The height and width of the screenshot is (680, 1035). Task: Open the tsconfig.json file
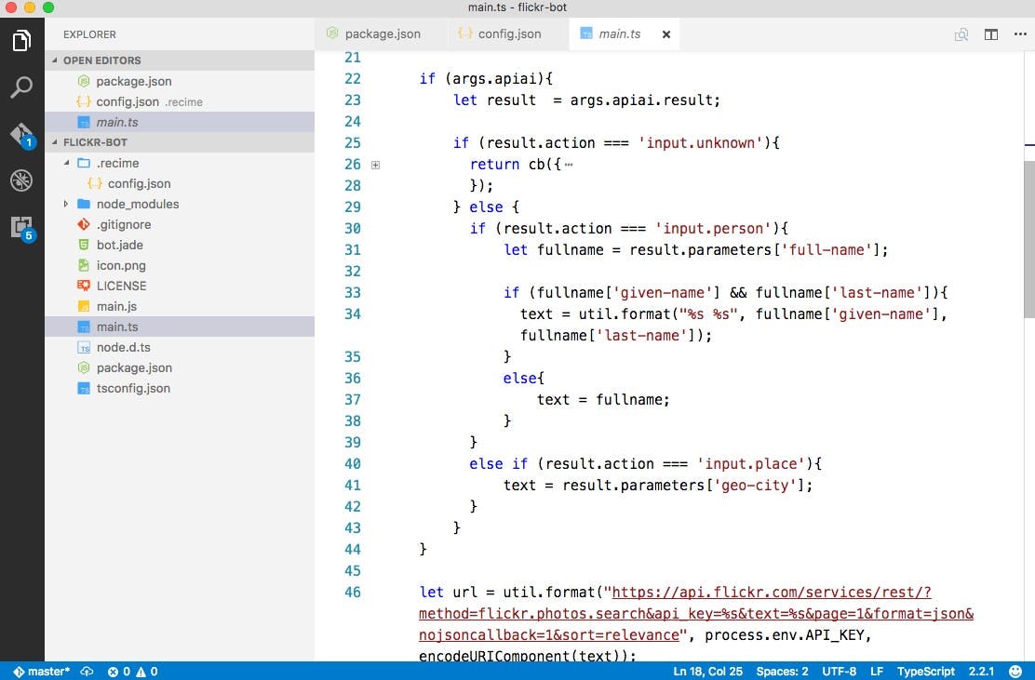click(180, 388)
